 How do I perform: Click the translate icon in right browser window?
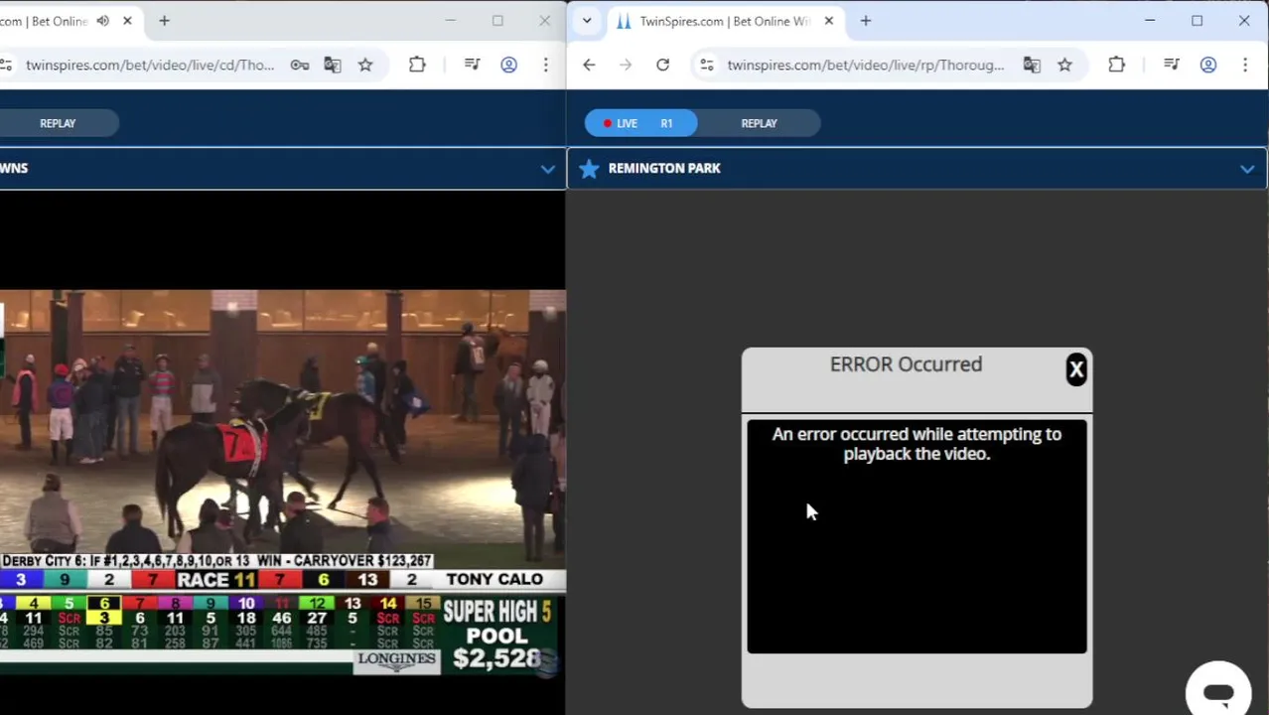(1032, 65)
